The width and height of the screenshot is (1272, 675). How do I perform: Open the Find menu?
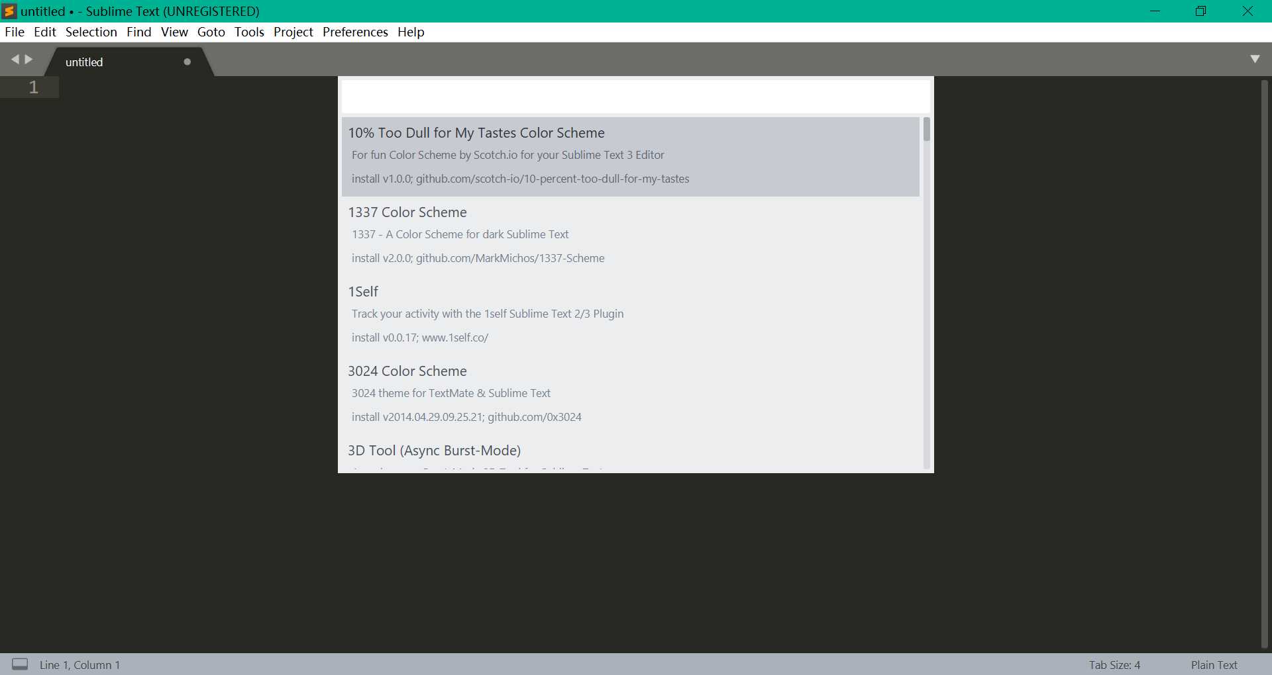(139, 32)
